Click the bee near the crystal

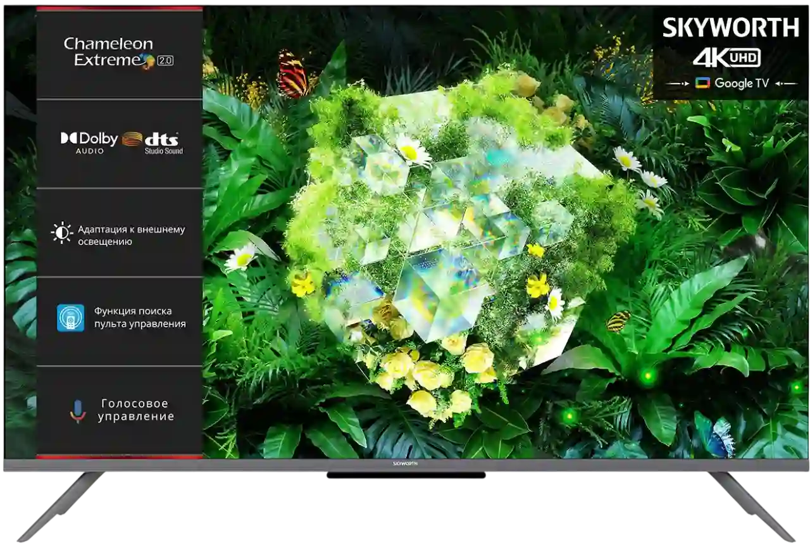click(618, 320)
